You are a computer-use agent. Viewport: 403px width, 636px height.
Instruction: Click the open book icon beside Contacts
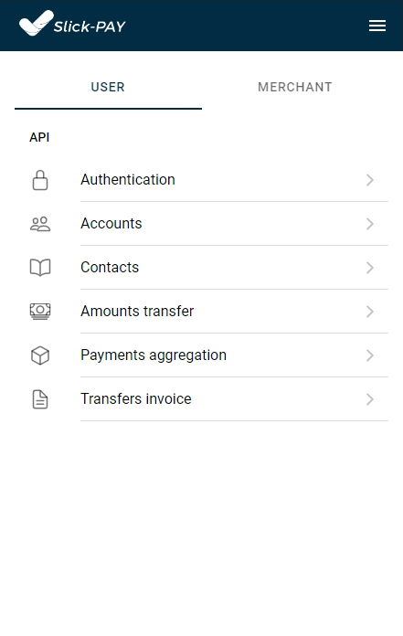tap(40, 268)
